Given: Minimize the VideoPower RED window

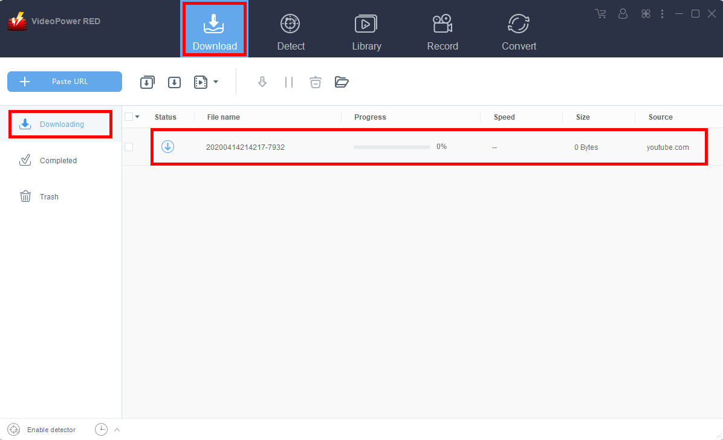Looking at the screenshot, I should tap(679, 14).
